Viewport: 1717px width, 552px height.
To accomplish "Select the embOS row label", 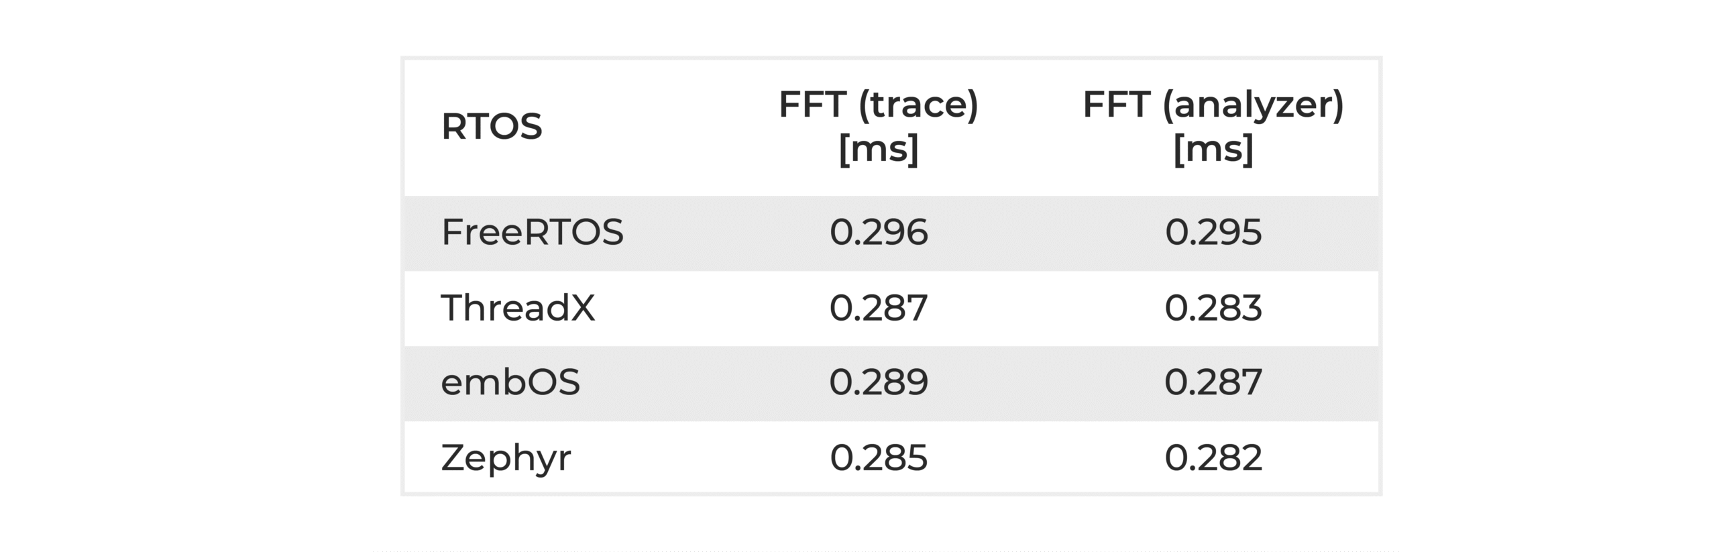I will coord(510,382).
